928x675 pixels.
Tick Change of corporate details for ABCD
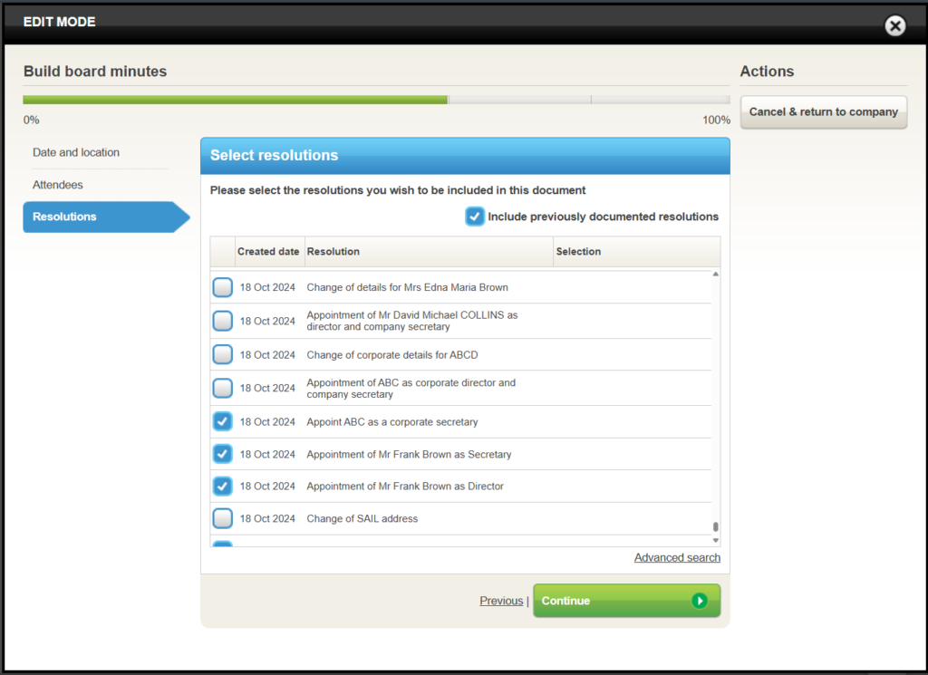222,354
